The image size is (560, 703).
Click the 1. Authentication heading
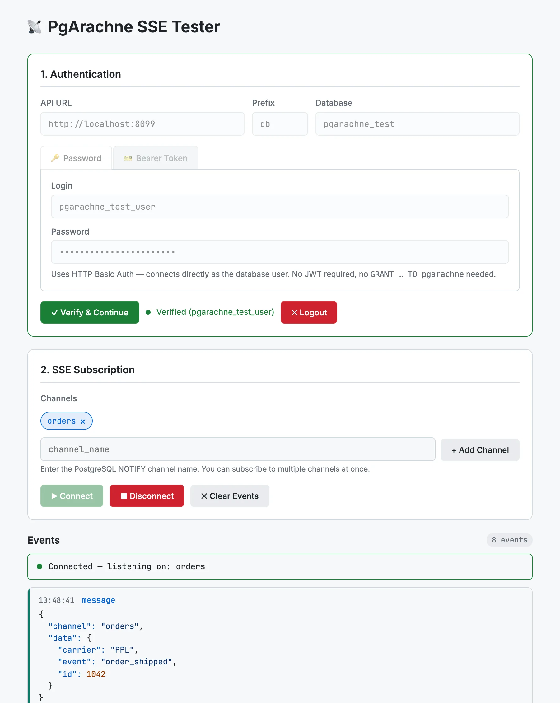click(81, 74)
